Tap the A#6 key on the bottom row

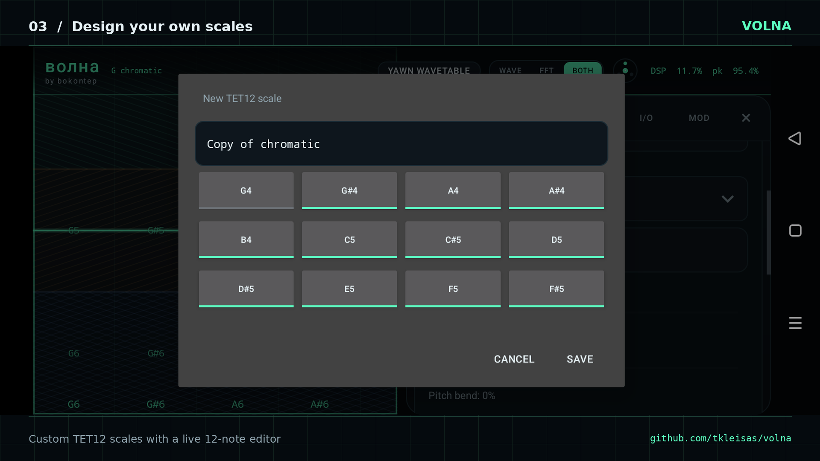coord(319,404)
